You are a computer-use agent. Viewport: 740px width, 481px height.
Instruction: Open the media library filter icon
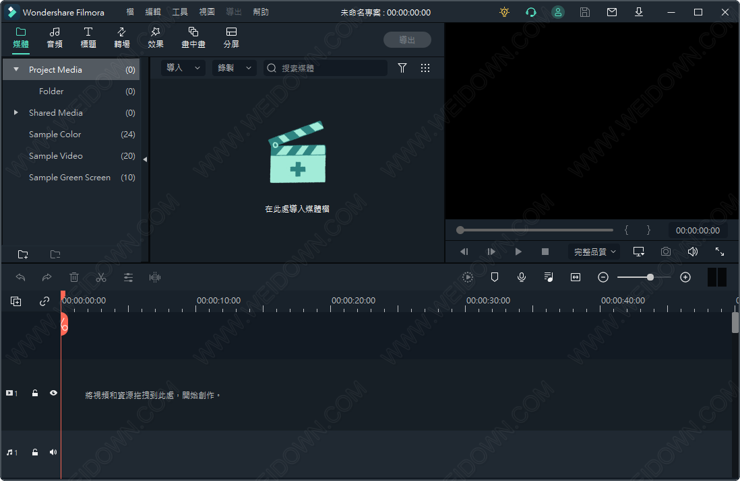tap(402, 68)
